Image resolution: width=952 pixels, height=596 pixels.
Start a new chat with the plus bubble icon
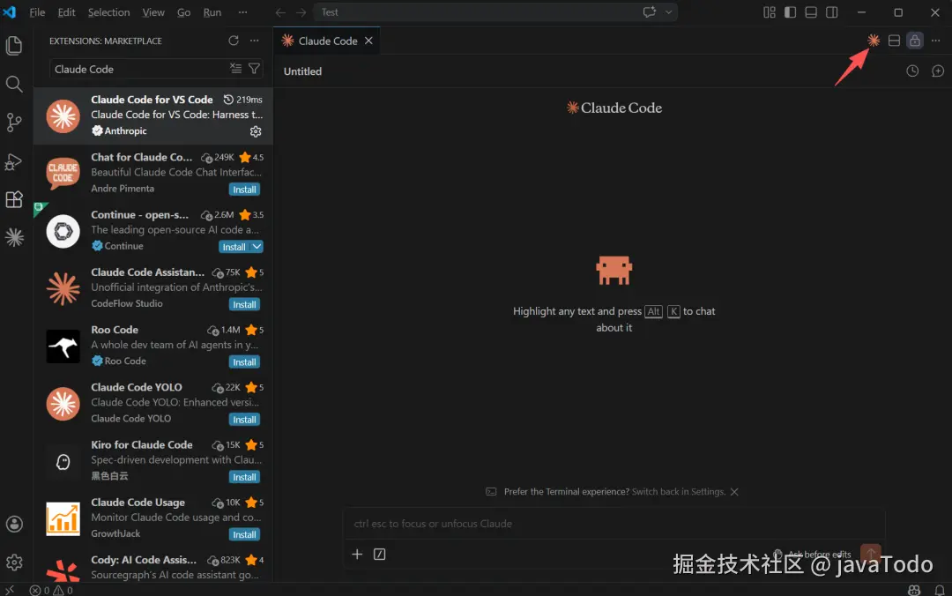(936, 71)
